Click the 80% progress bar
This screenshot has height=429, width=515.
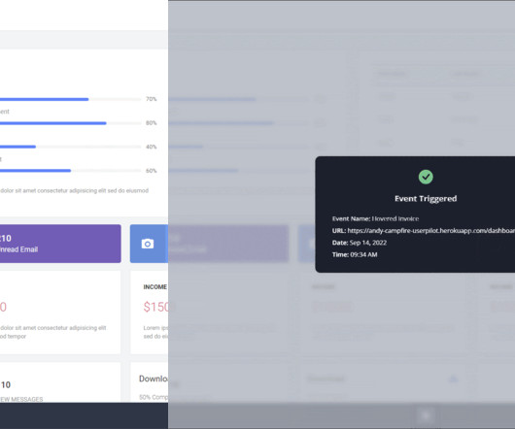(x=70, y=123)
